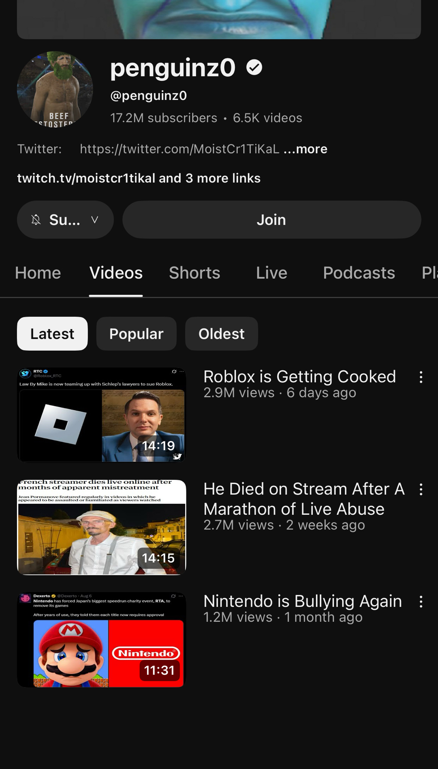Image resolution: width=438 pixels, height=769 pixels.
Task: Sort videos by Popular
Action: click(x=136, y=334)
